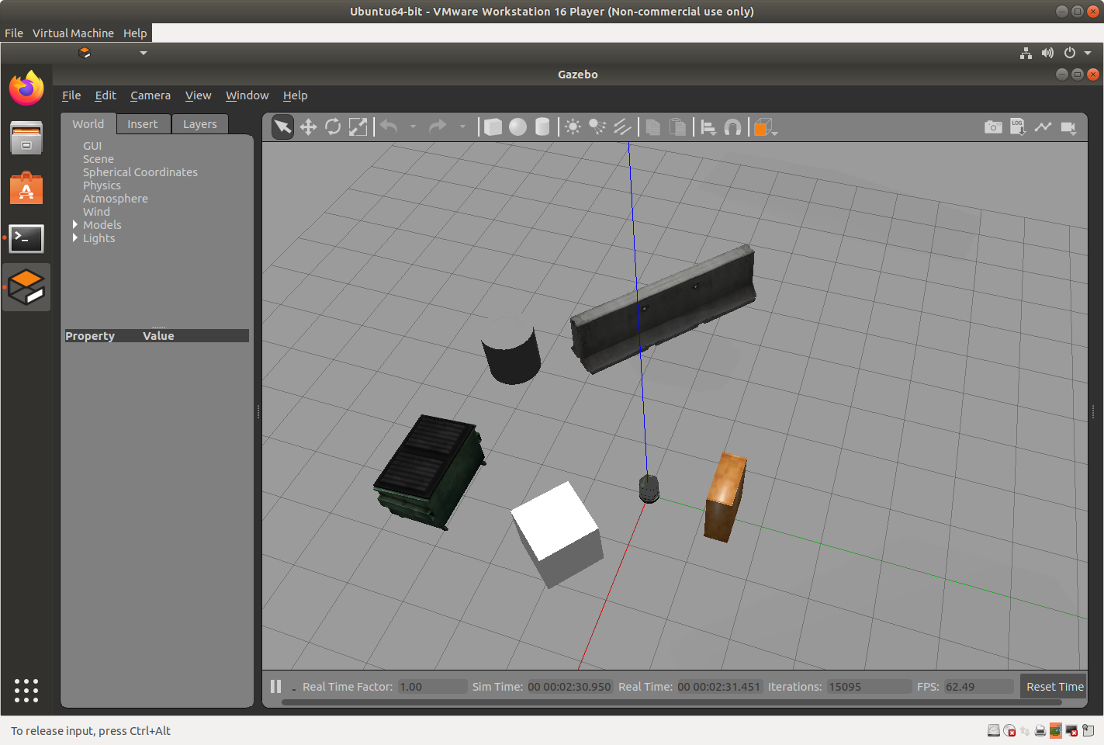The height and width of the screenshot is (745, 1104).
Task: Click the Gazebo icon in dock
Action: click(x=26, y=287)
